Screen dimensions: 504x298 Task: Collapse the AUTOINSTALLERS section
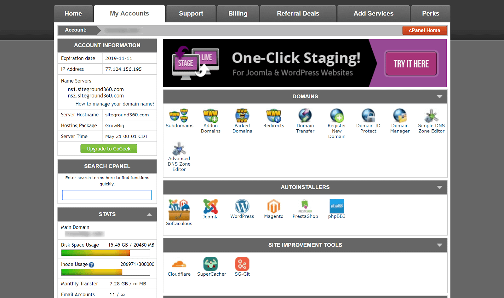click(x=439, y=187)
